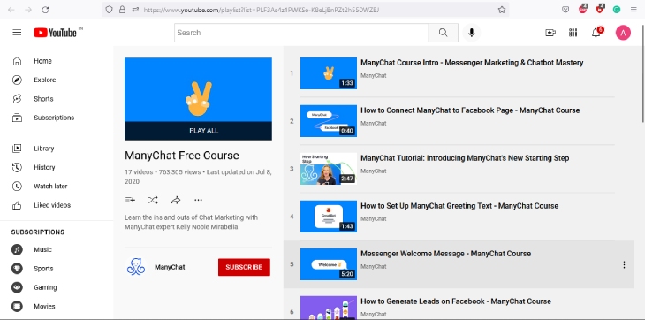Subscribe to the ManyChat channel
This screenshot has width=645, height=320.
[x=244, y=267]
